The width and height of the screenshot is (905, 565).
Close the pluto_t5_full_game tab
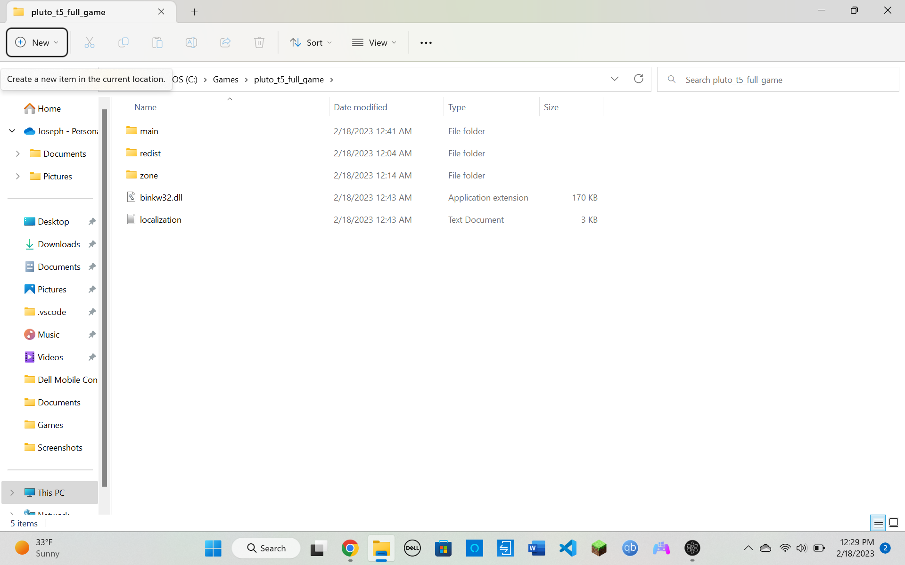coord(161,12)
